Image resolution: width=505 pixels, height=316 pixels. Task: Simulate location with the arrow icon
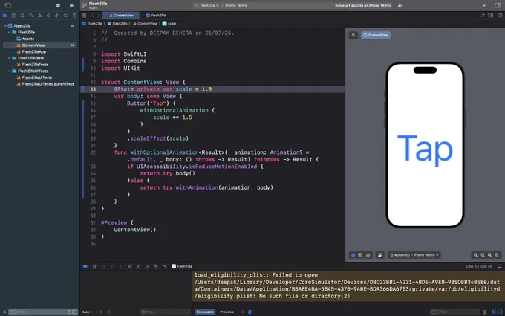coord(165,266)
